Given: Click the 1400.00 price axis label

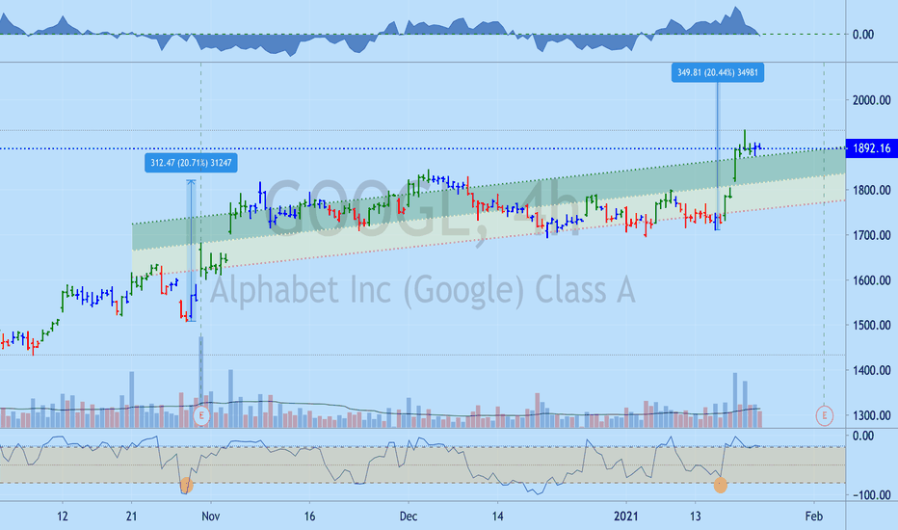Looking at the screenshot, I should pyautogui.click(x=871, y=370).
